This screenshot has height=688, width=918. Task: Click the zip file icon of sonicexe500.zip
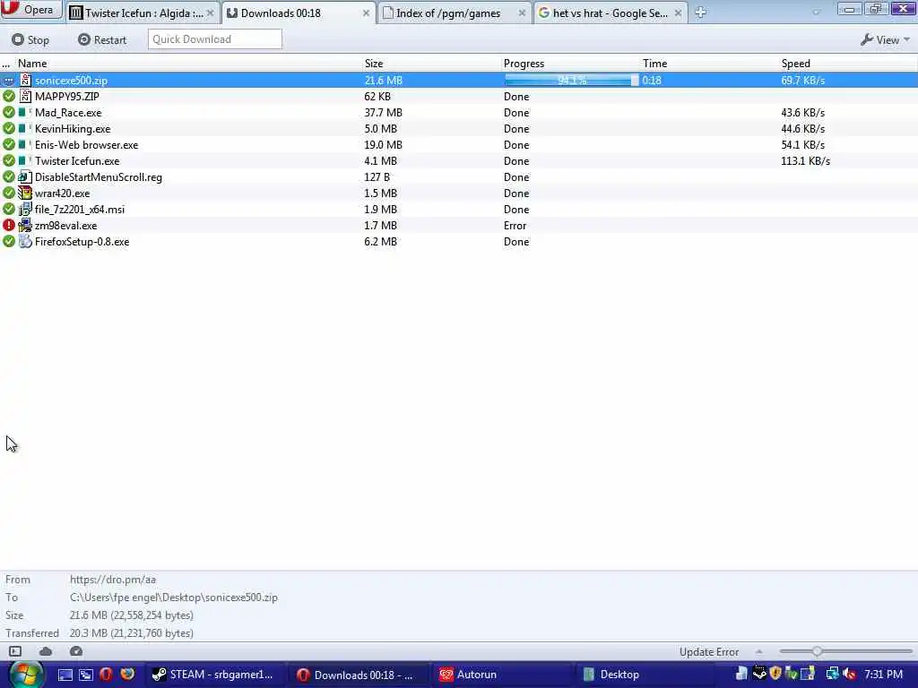pos(25,80)
